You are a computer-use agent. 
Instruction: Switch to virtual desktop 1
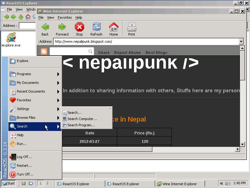click(x=41, y=184)
